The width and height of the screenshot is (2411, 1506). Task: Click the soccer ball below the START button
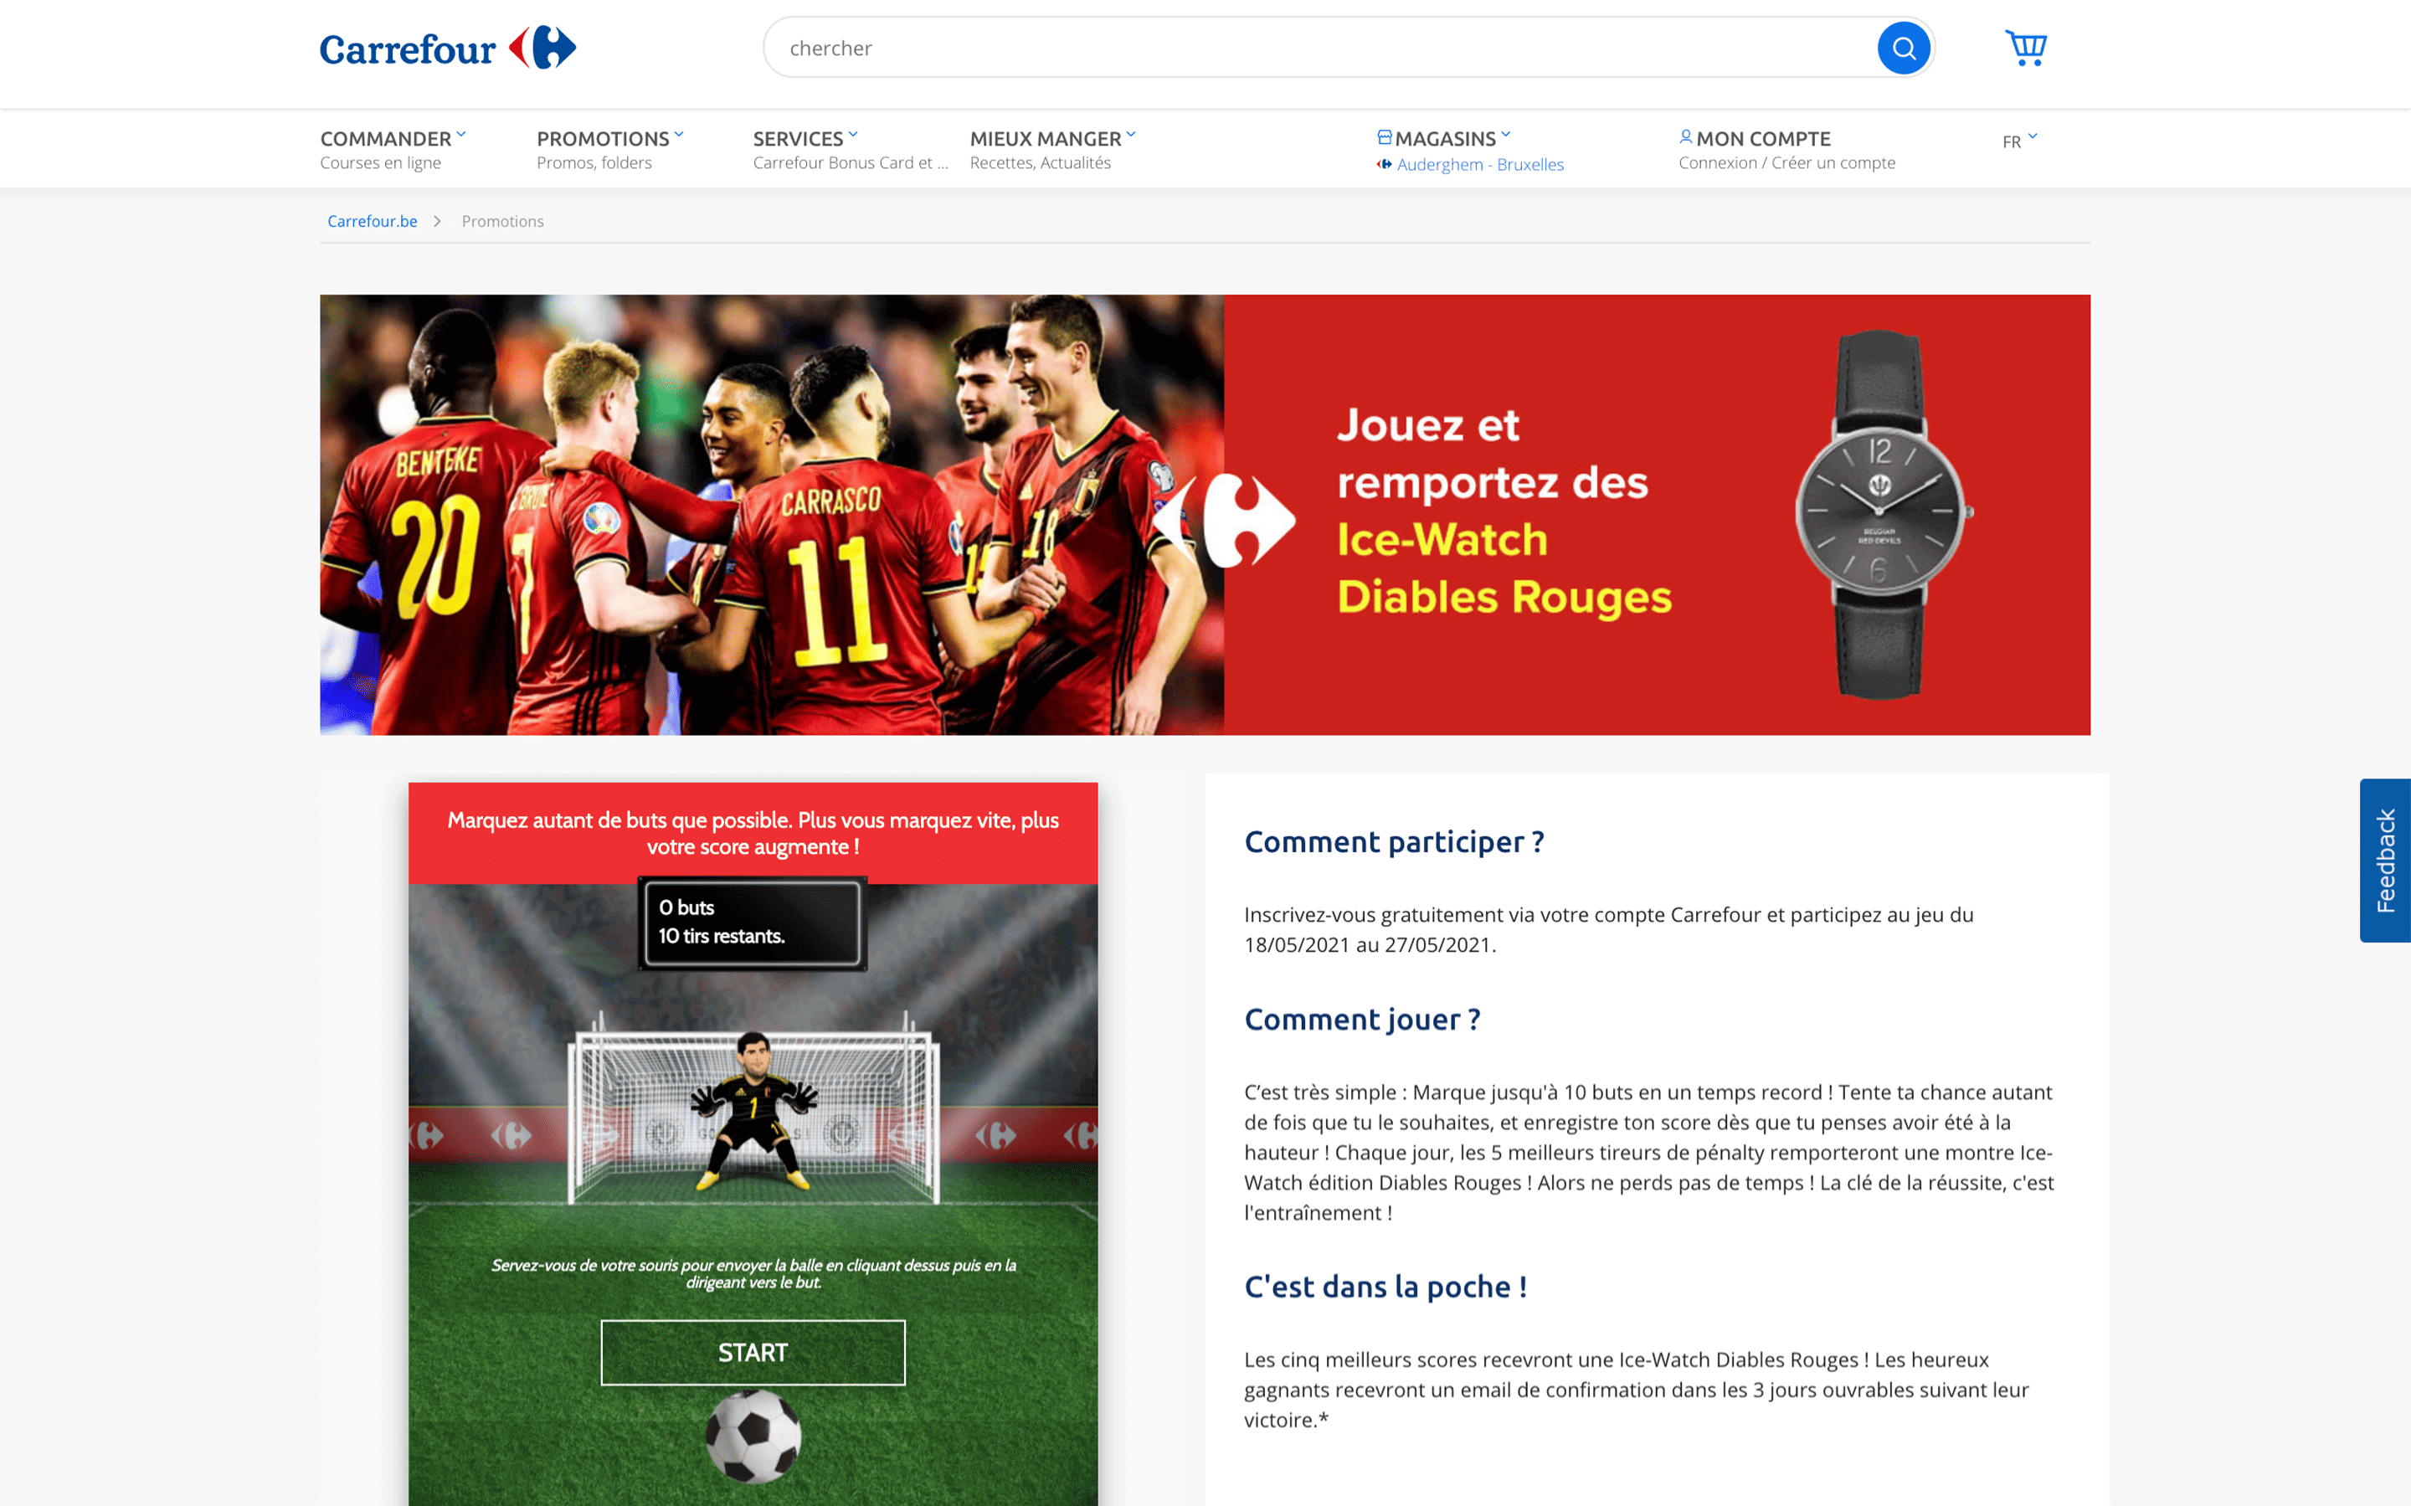753,1436
